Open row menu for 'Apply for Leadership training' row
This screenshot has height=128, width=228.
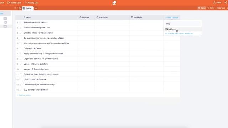[x=20, y=54]
